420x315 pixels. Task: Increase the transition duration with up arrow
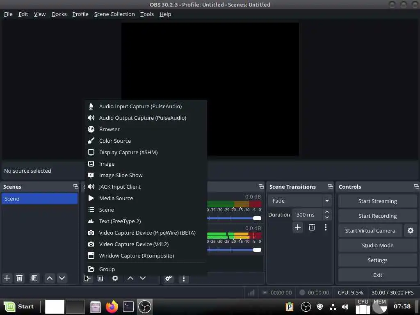point(327,212)
